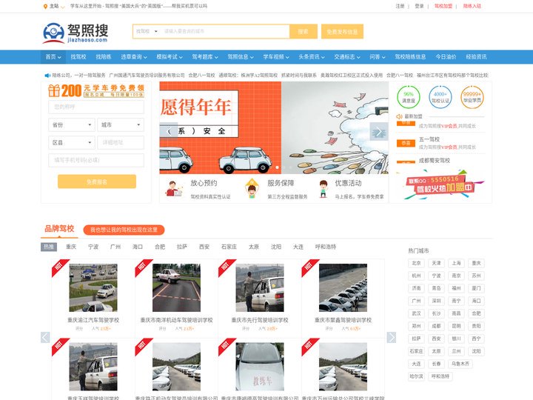
Task: Expand the 首页 nav menu
Action: tap(53, 57)
